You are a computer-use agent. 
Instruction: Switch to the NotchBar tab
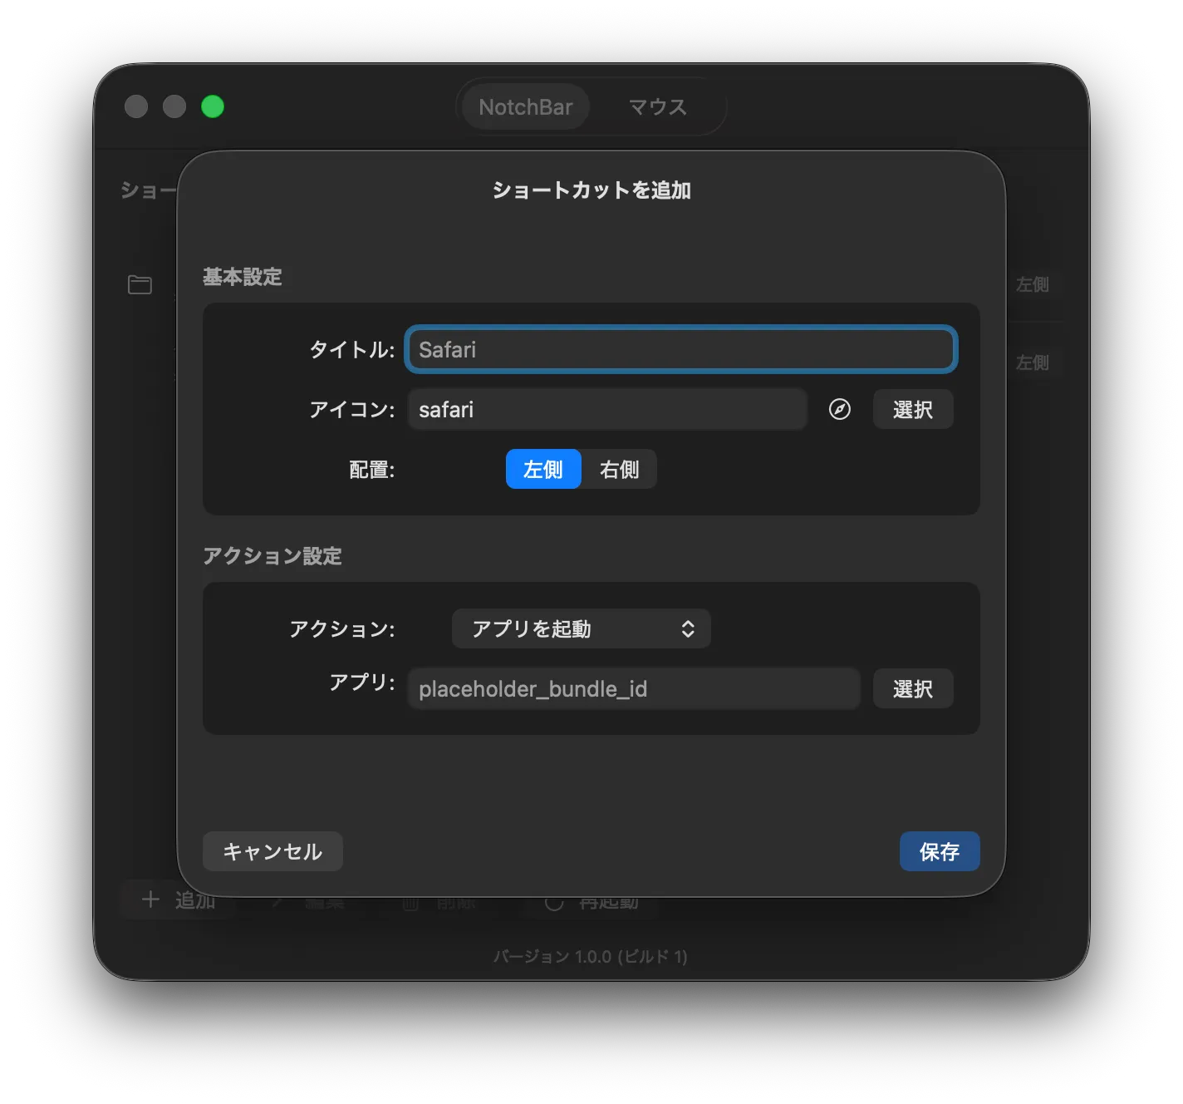[x=525, y=107]
